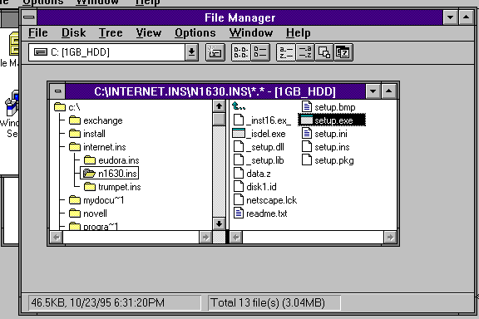Click the up-directory arrow entry
Screen dimensions: 479x319
[x=239, y=107]
